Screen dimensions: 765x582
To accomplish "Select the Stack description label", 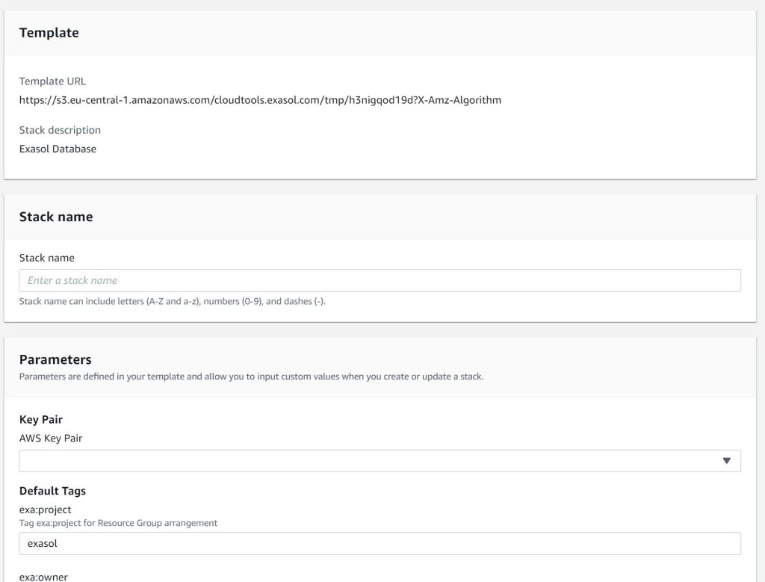I will click(x=60, y=130).
